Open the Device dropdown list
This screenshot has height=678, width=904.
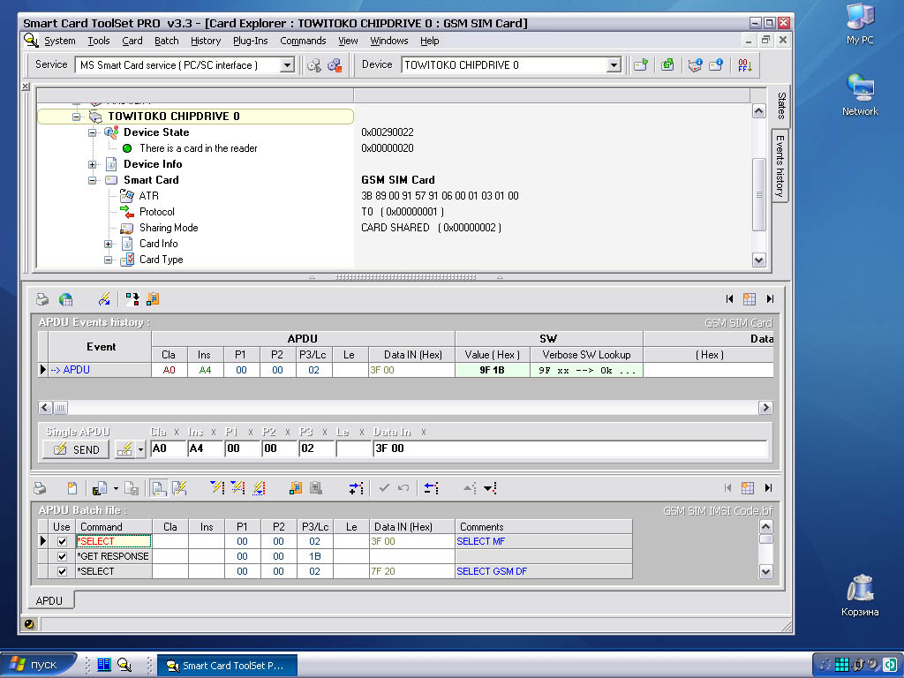pyautogui.click(x=614, y=65)
